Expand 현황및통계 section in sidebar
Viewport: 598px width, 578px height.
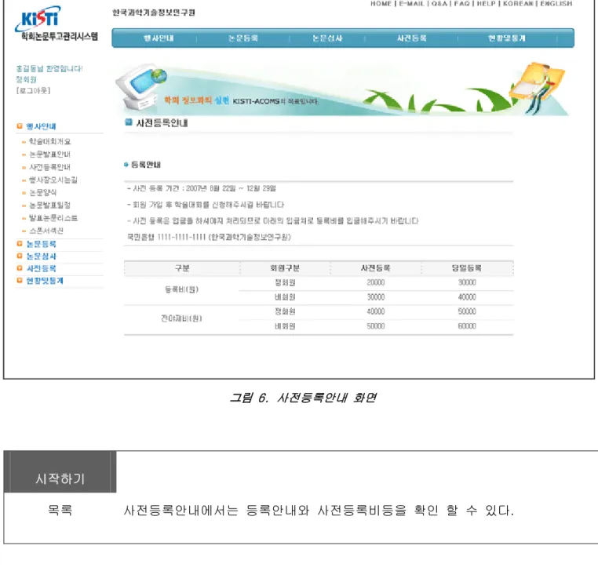point(44,281)
